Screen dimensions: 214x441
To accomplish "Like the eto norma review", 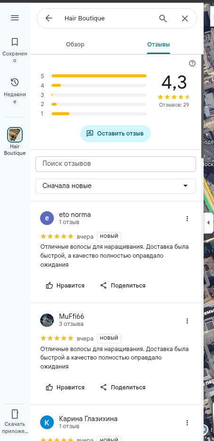I will coord(65,286).
